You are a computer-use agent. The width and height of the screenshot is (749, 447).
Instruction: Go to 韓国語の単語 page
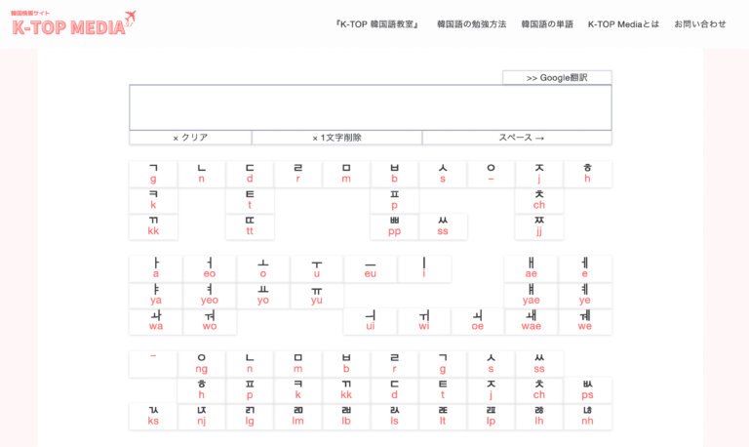point(547,24)
